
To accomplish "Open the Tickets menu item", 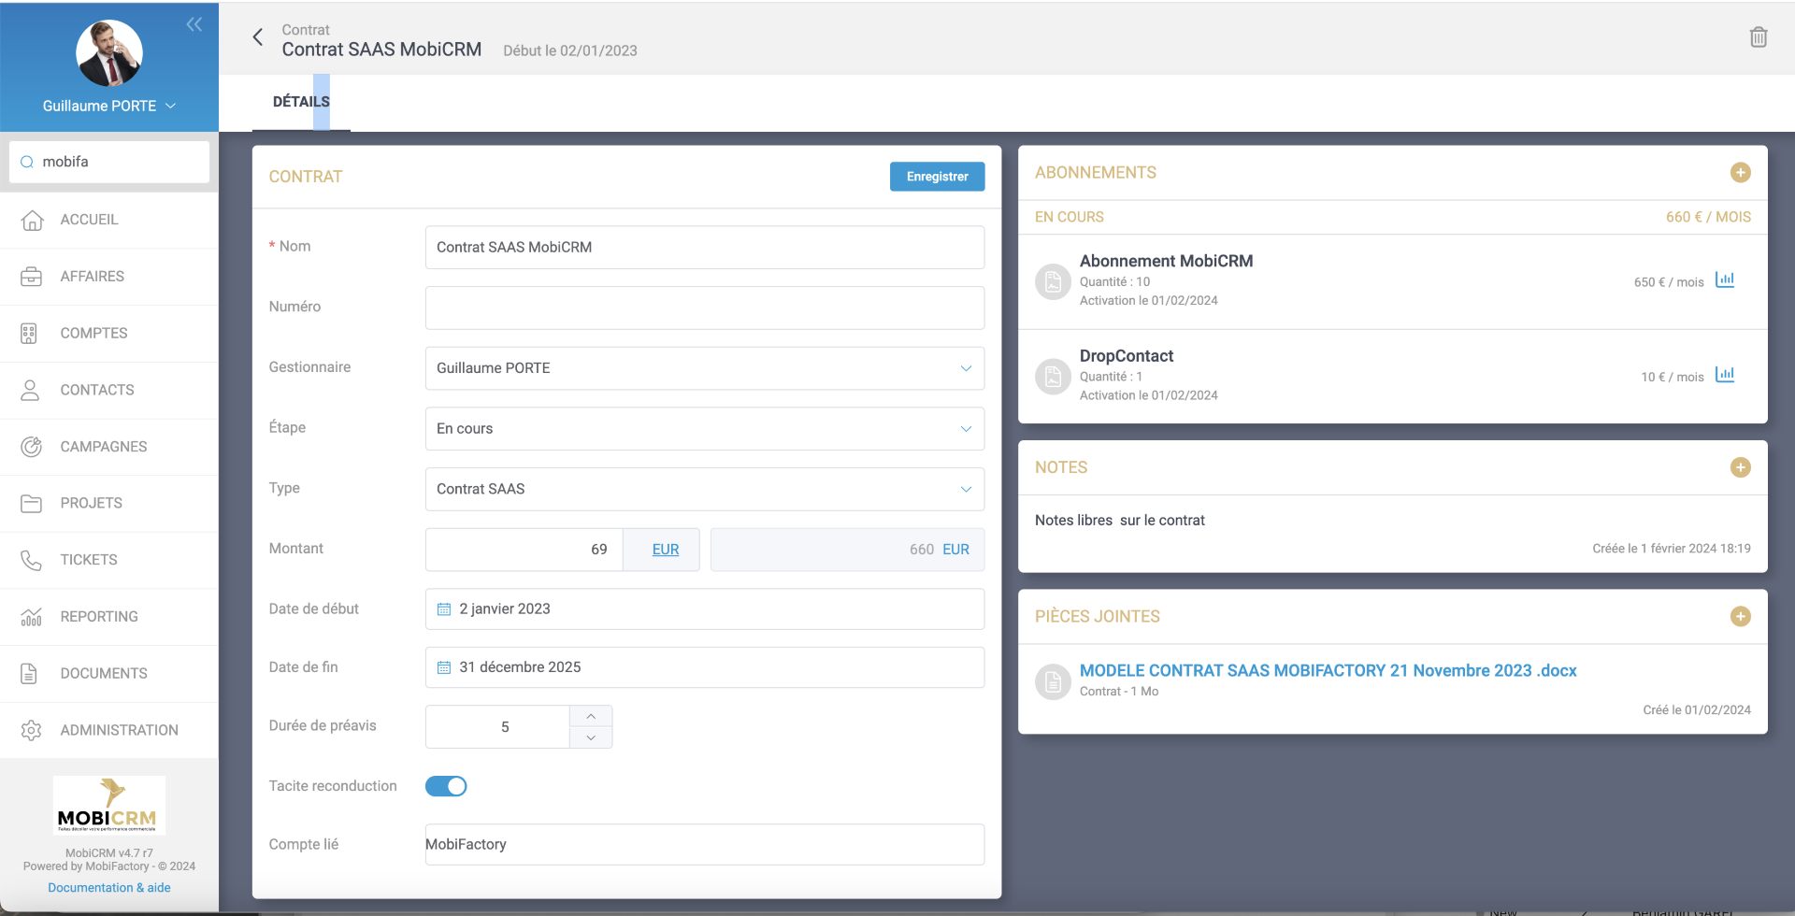I will point(89,560).
